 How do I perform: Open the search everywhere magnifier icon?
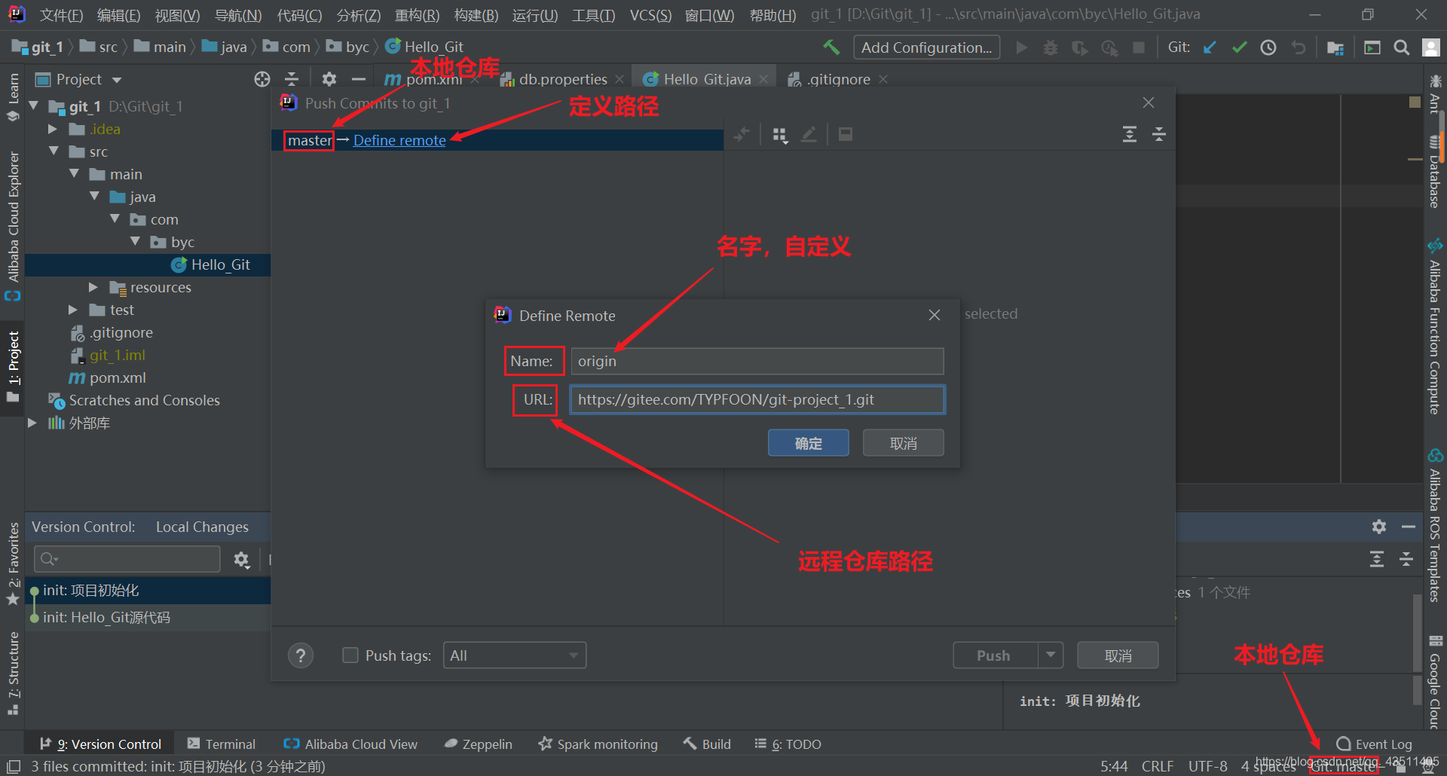coord(1401,47)
